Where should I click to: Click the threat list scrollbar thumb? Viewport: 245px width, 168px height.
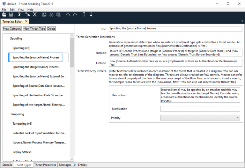point(72,53)
